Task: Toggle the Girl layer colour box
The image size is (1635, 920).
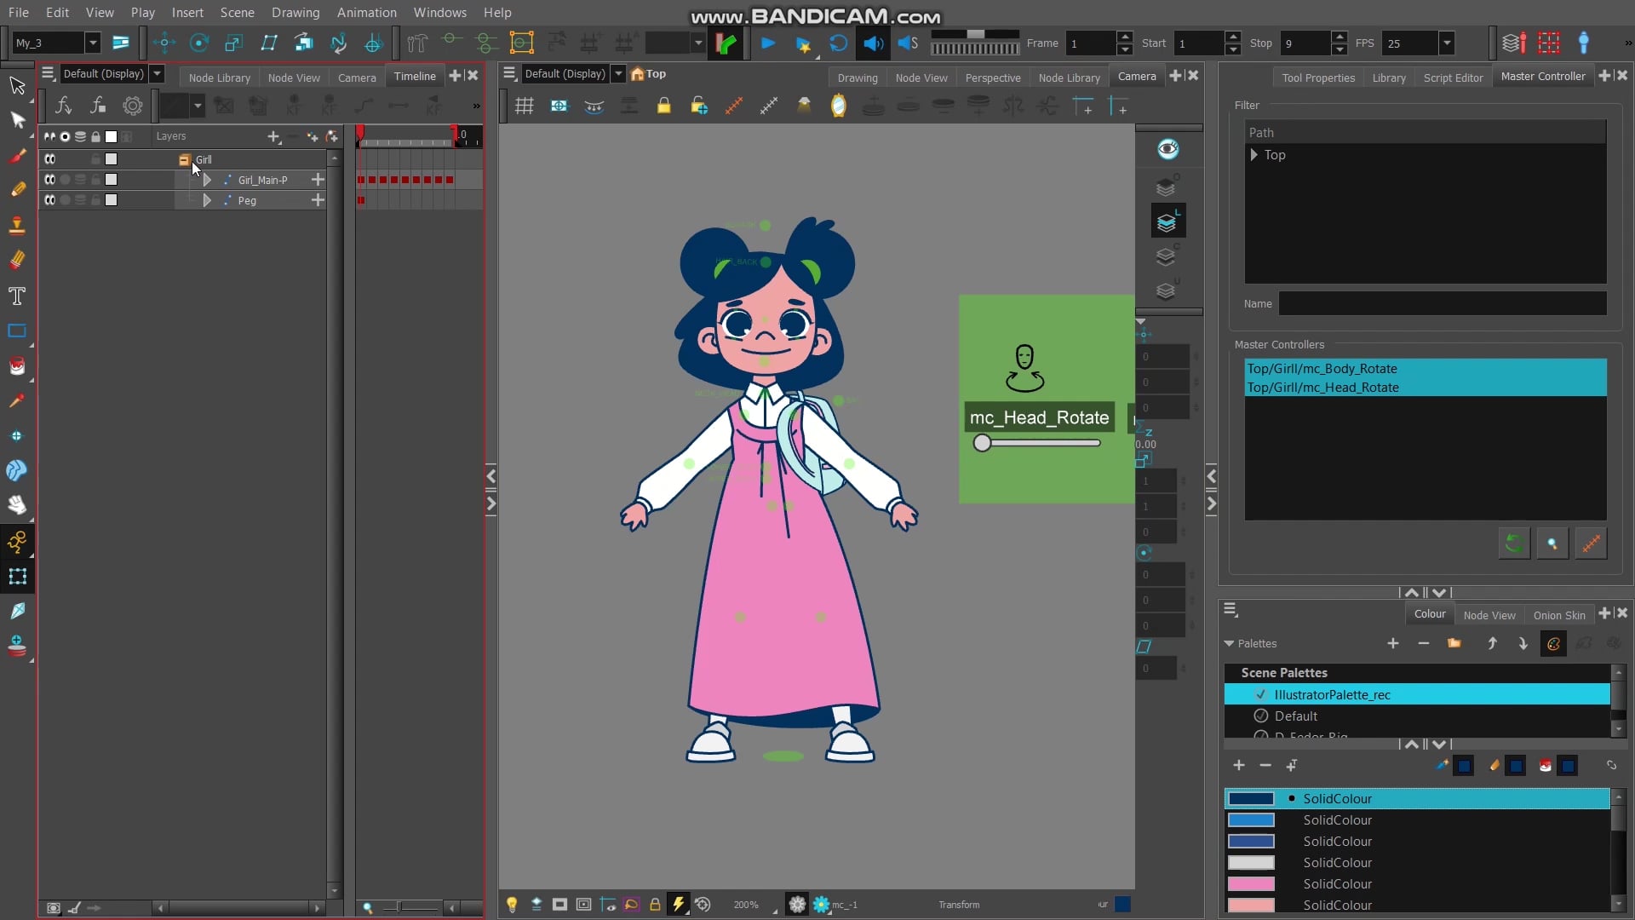Action: [x=111, y=159]
